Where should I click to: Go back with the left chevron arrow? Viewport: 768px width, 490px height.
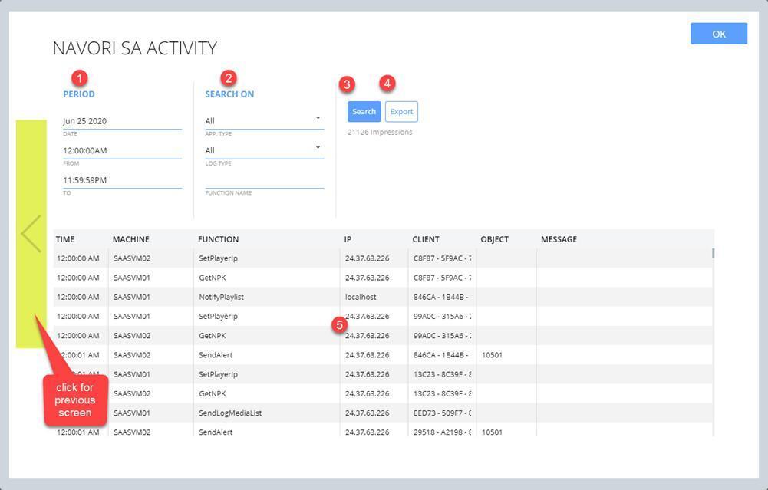31,233
